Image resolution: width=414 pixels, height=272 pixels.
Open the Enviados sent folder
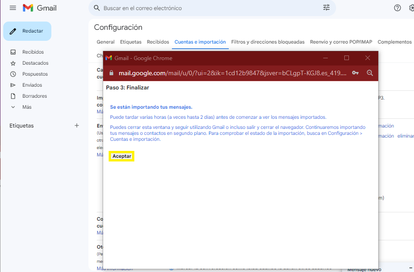tap(32, 85)
